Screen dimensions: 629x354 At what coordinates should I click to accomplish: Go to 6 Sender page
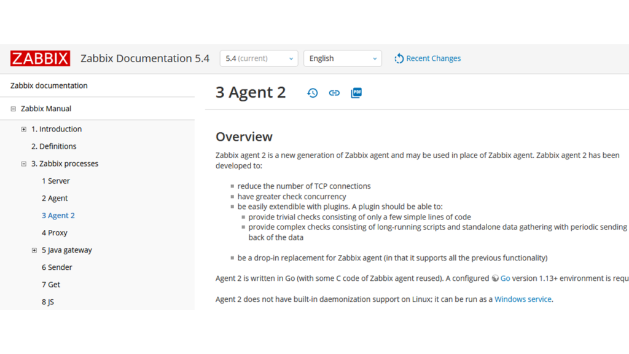[57, 267]
